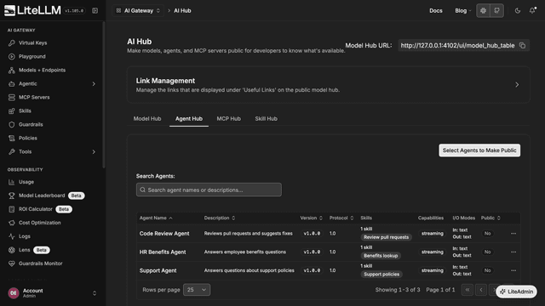Open the LiteAdmin assistant button
Screen dimensions: 545x306
[516, 292]
